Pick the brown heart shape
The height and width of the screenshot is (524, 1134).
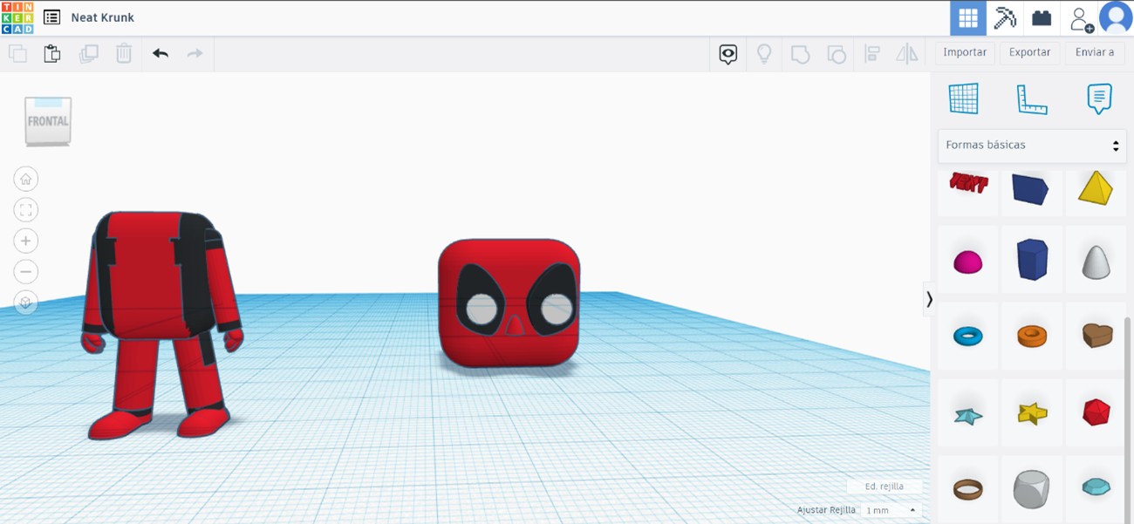1096,336
